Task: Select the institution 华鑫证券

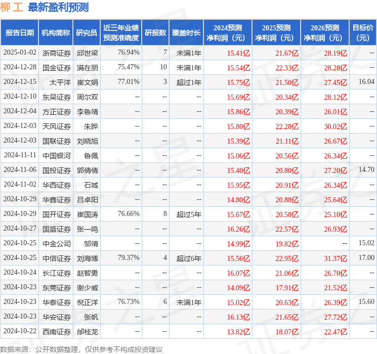Action: 57,200
